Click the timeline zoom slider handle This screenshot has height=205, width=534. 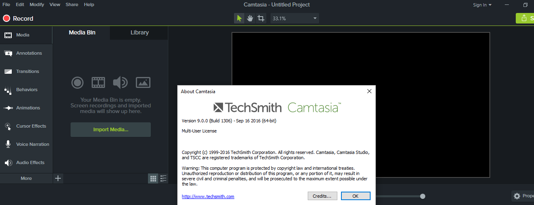[422, 196]
